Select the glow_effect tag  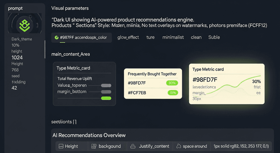click(128, 37)
